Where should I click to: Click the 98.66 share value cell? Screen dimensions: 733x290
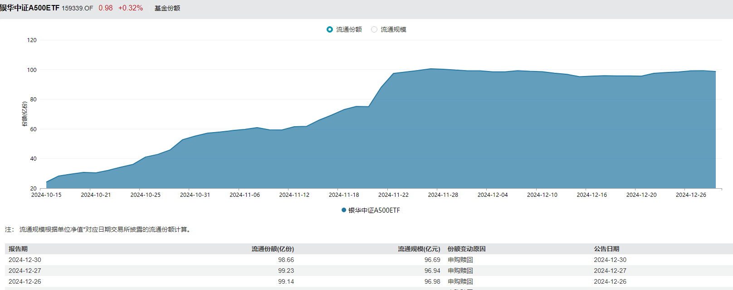click(x=286, y=260)
